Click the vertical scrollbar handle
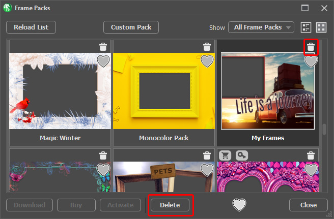Viewport: 334px width, 219px height. [324, 129]
